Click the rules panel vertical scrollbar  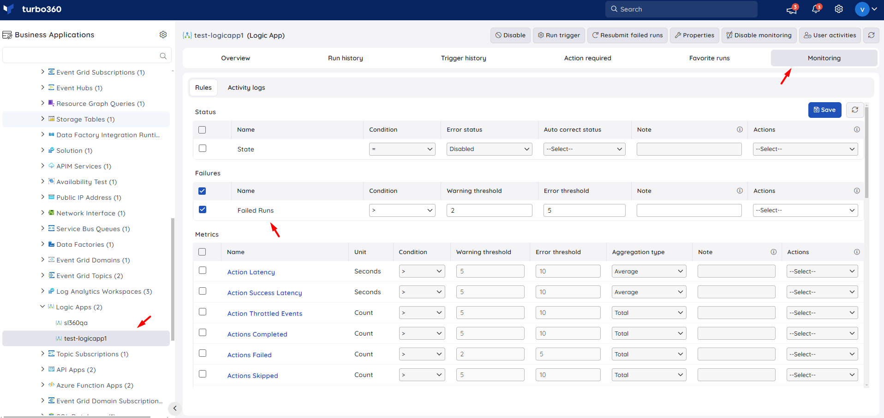pyautogui.click(x=866, y=152)
